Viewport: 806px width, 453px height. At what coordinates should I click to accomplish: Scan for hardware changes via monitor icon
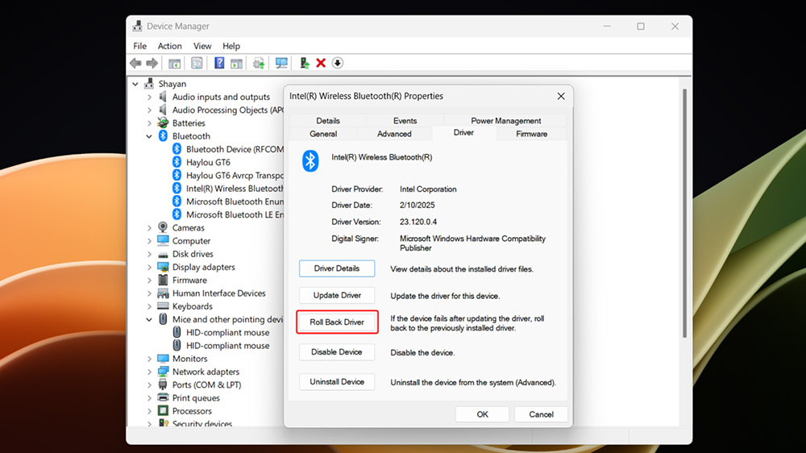click(x=281, y=63)
